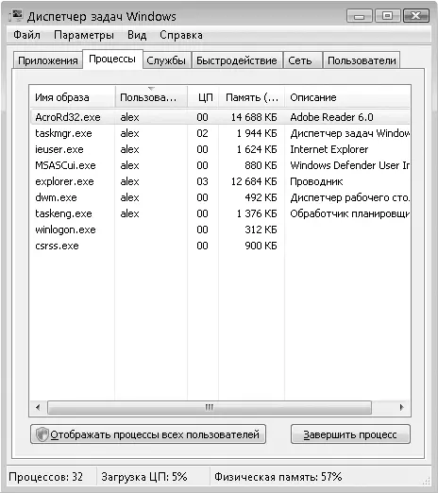Click the sort arrow above the Пользователь column
Viewport: 438px width, 493px height.
(151, 89)
